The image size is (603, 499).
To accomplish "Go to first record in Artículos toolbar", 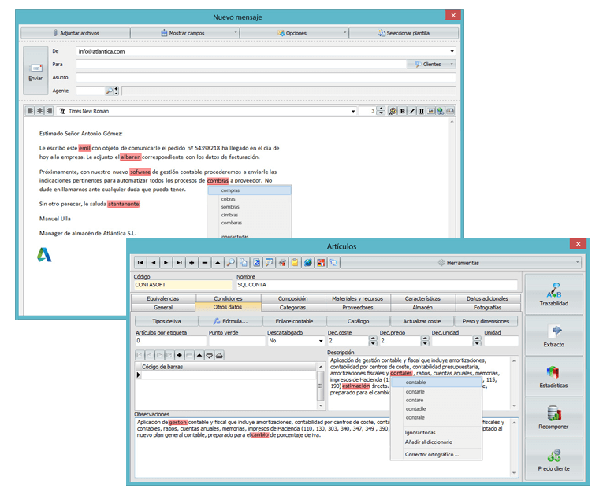I will coord(141,262).
